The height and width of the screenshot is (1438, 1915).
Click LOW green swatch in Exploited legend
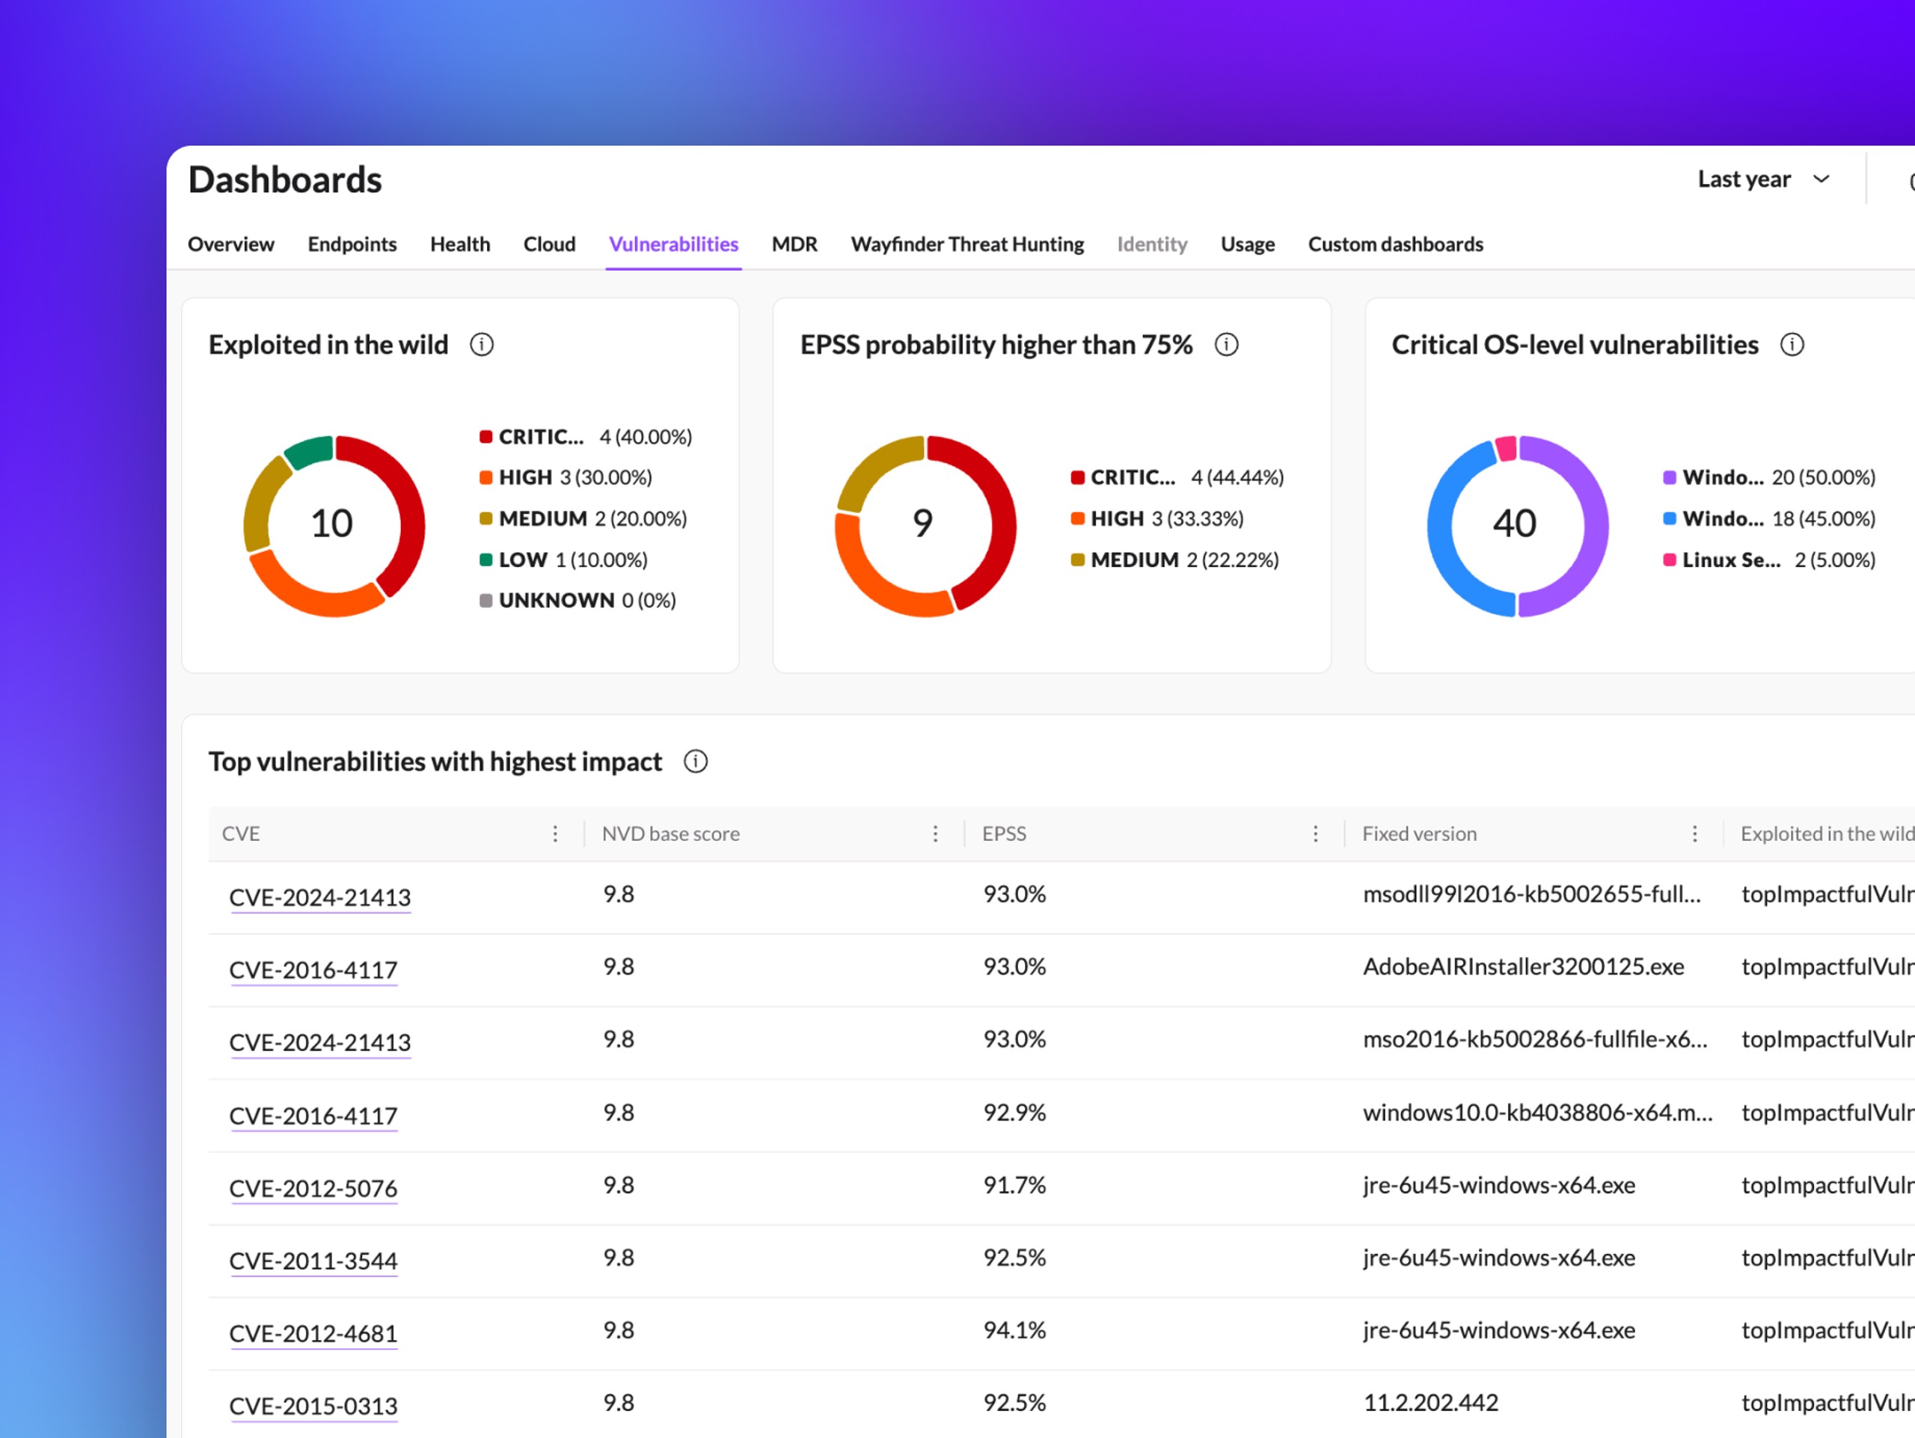click(485, 560)
